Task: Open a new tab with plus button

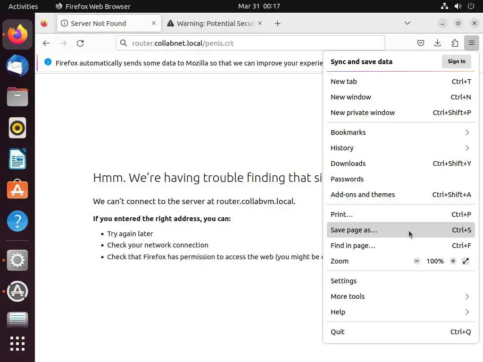Action: (277, 24)
